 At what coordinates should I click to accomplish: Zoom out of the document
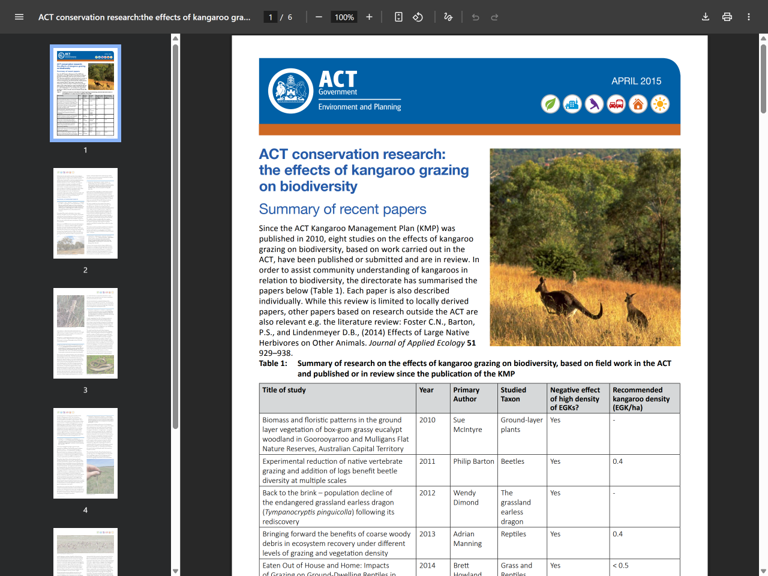pyautogui.click(x=319, y=17)
